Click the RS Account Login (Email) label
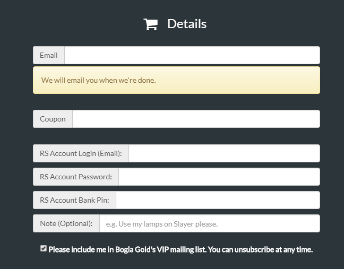The image size is (344, 269). pyautogui.click(x=81, y=153)
